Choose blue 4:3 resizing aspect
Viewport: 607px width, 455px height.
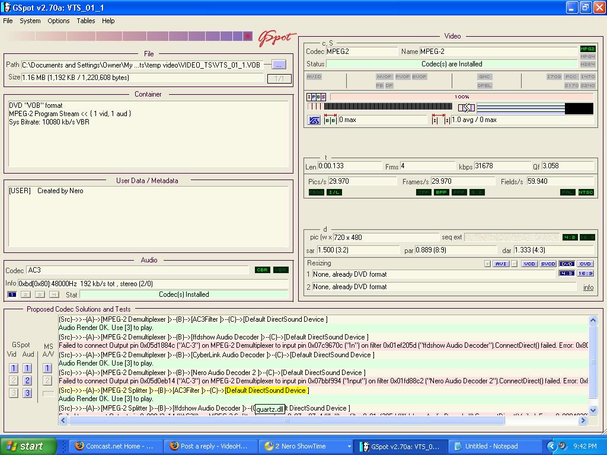pyautogui.click(x=567, y=273)
